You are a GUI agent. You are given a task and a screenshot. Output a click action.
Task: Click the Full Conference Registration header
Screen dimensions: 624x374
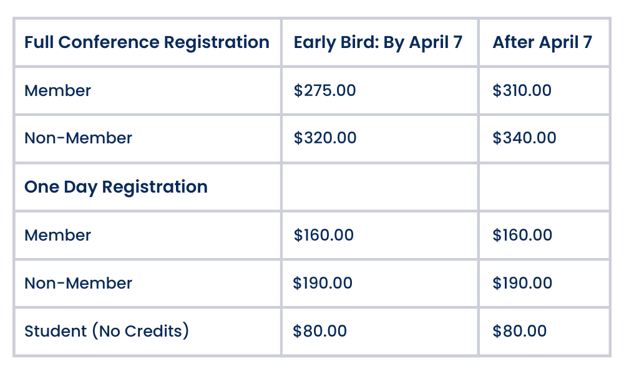(x=147, y=42)
